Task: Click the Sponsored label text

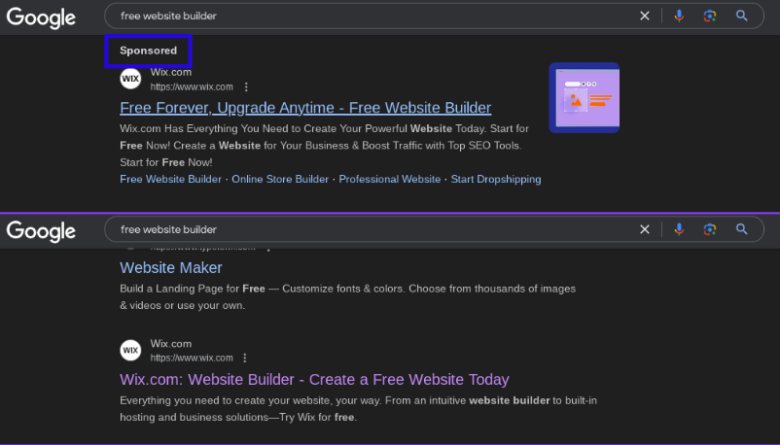Action: (148, 51)
